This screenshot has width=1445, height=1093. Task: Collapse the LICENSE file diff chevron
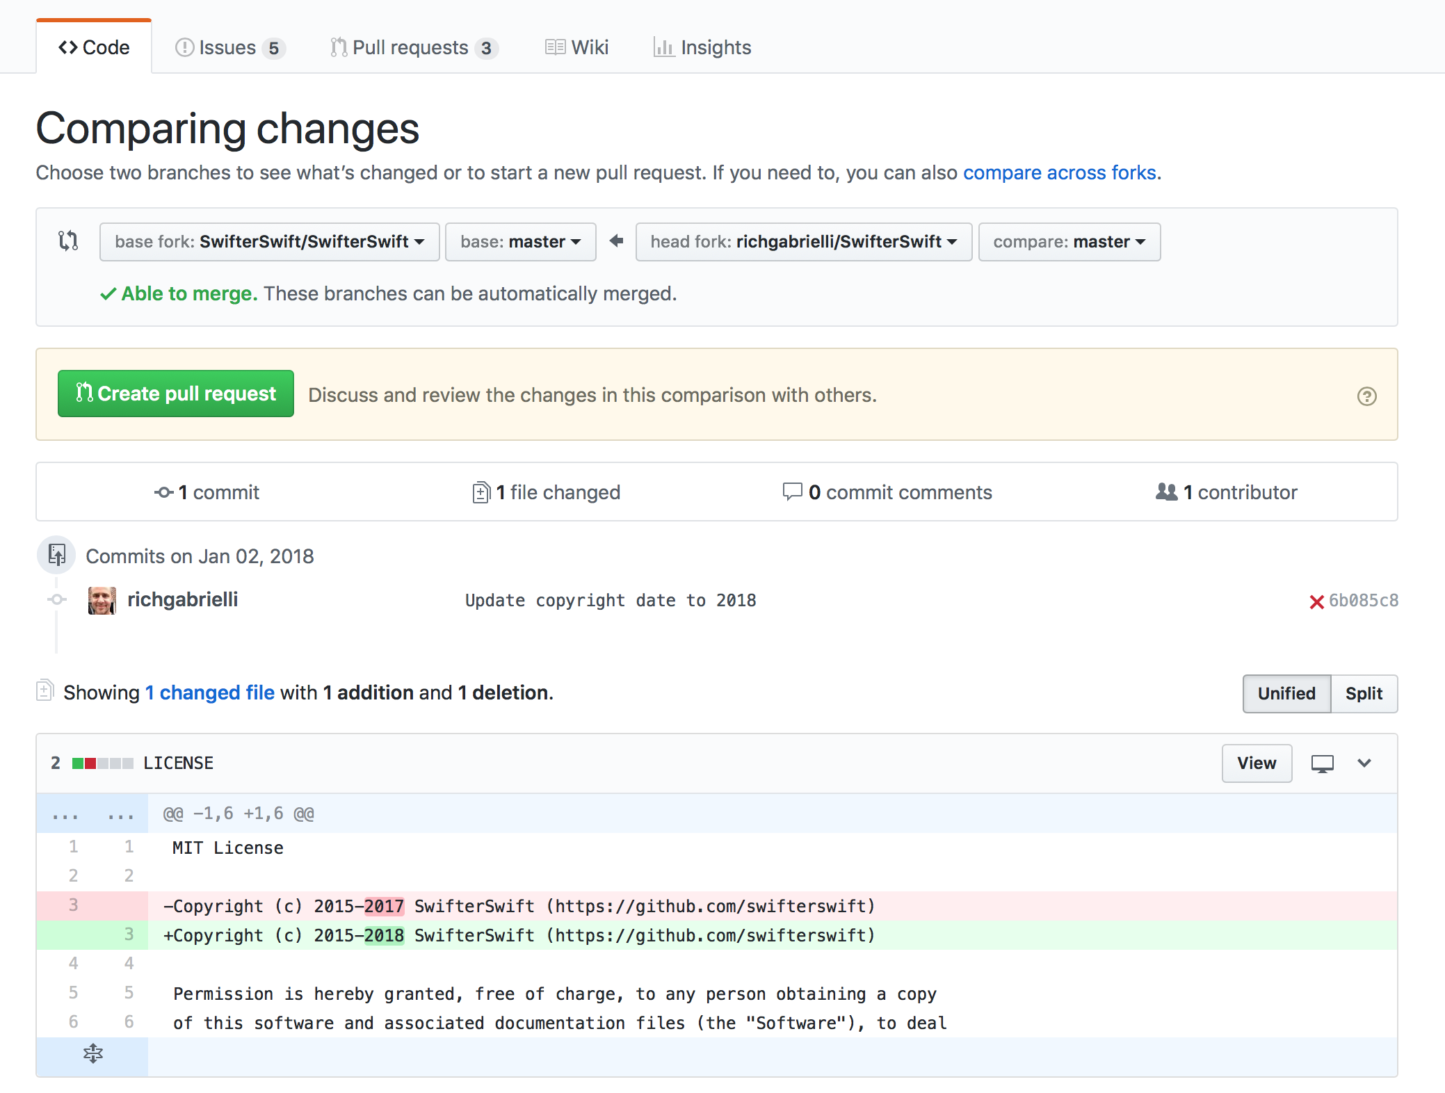(x=1364, y=763)
